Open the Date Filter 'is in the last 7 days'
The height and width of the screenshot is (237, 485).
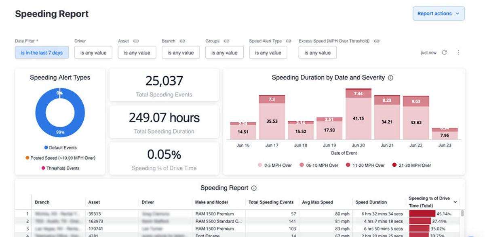42,52
